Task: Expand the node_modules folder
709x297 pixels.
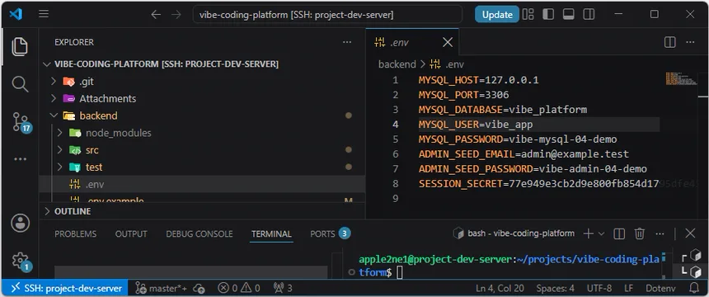Action: coord(203,133)
